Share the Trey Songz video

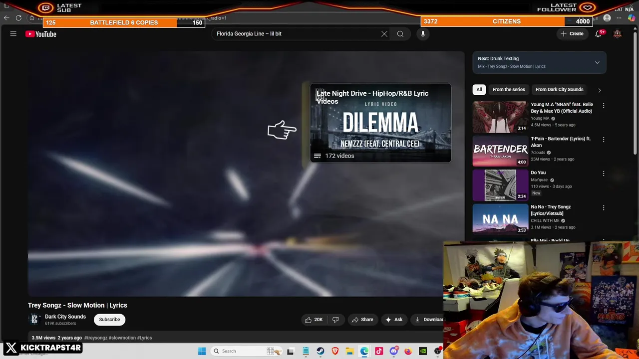pos(362,320)
